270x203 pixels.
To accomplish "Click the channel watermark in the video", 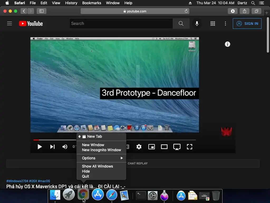I will pyautogui.click(x=226, y=132).
